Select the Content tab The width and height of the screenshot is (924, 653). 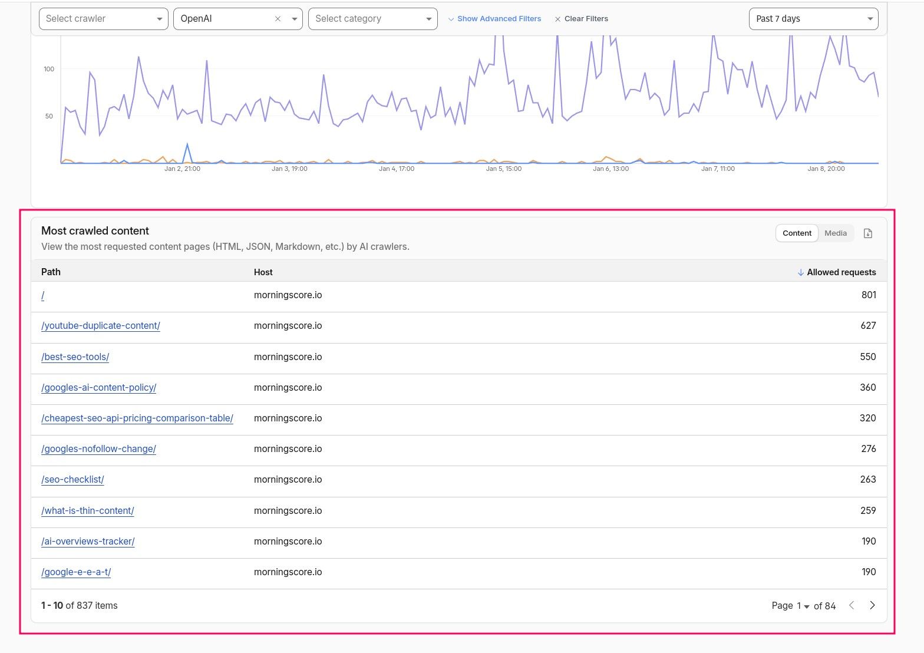797,233
